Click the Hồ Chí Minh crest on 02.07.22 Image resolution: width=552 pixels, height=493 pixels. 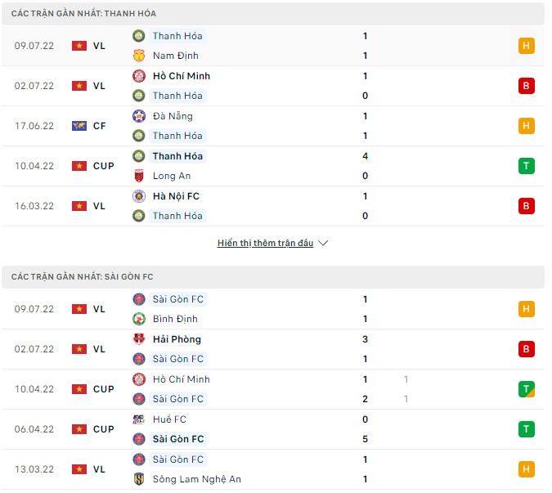(139, 76)
